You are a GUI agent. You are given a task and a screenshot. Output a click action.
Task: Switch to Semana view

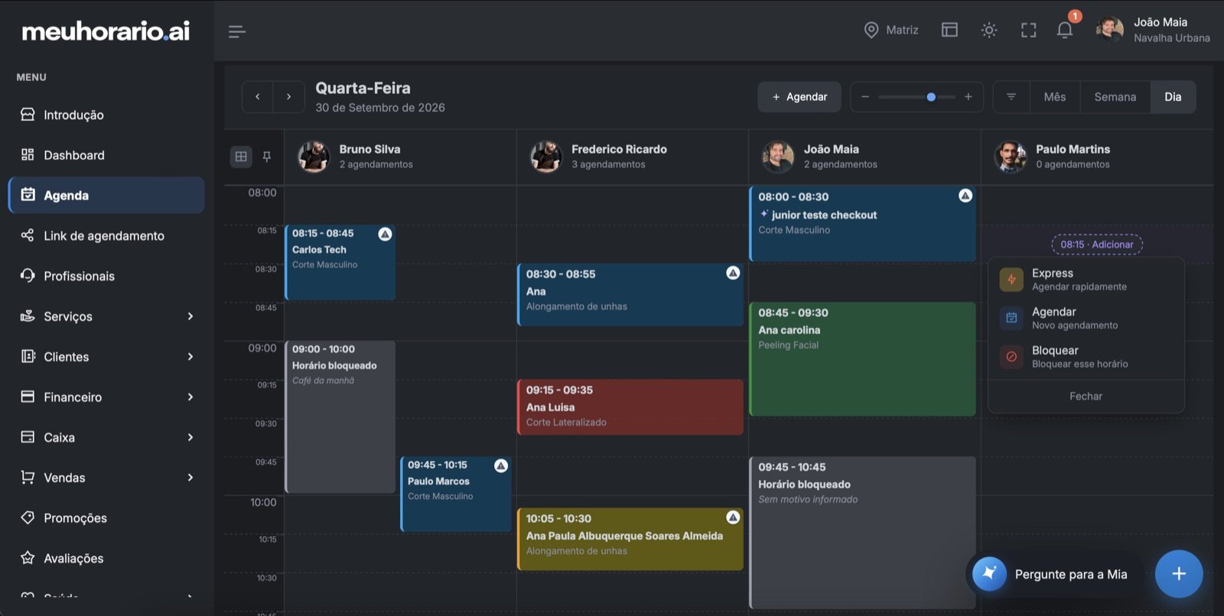point(1115,97)
